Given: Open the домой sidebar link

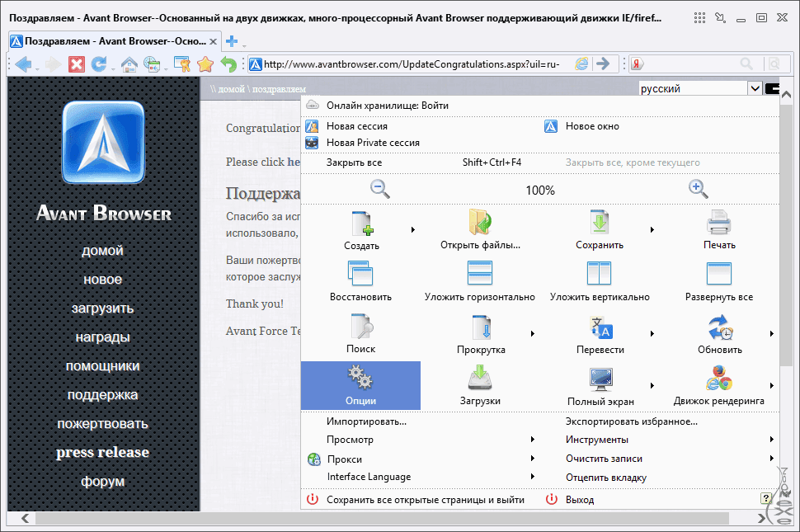Looking at the screenshot, I should 102,251.
